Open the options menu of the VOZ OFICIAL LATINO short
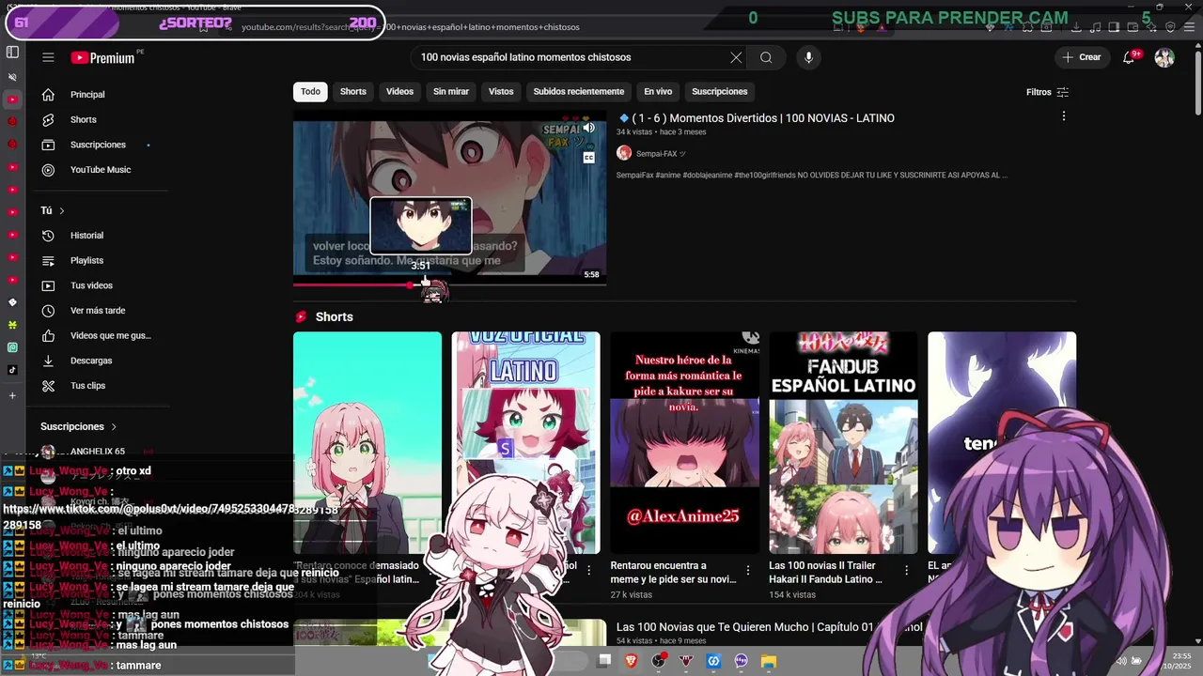 [x=589, y=571]
